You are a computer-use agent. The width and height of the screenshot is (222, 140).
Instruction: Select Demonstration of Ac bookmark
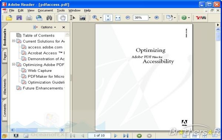46,59
